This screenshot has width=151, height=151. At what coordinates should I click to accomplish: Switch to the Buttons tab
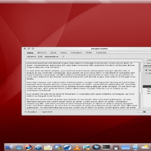pyautogui.click(x=42, y=53)
